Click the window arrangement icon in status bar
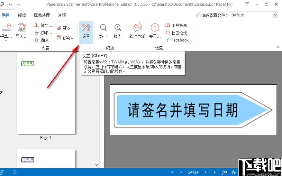Screen dimensions: 282x176 pos(15,172)
